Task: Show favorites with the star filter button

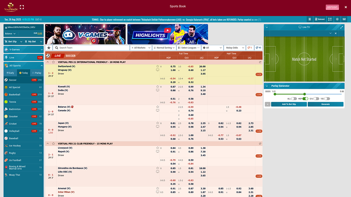Action: click(49, 48)
